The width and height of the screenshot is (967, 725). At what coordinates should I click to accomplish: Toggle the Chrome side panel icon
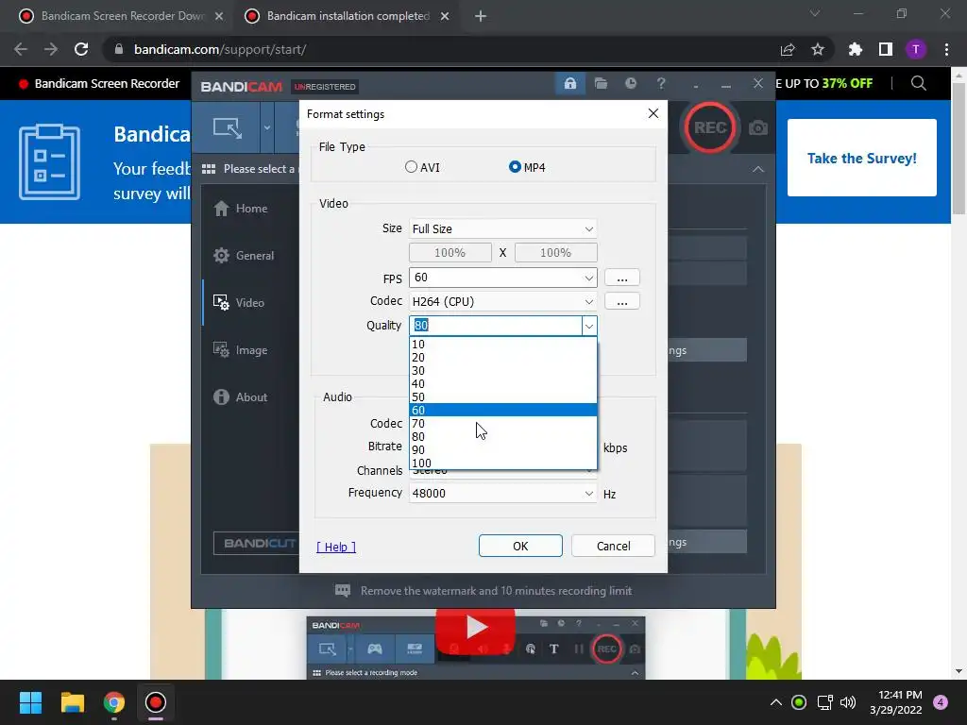pos(886,49)
